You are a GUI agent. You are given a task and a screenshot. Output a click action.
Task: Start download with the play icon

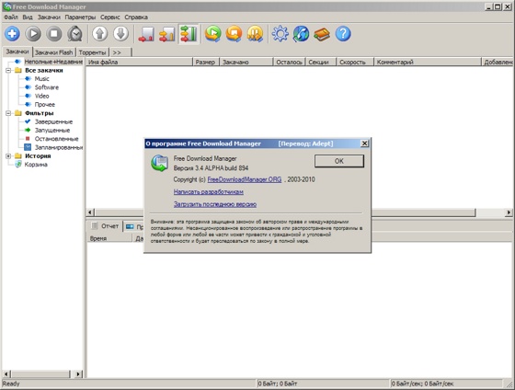pos(33,33)
